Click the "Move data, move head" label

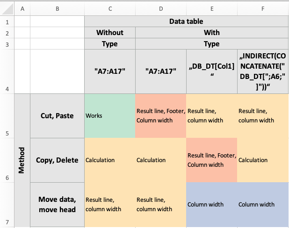pyautogui.click(x=58, y=205)
